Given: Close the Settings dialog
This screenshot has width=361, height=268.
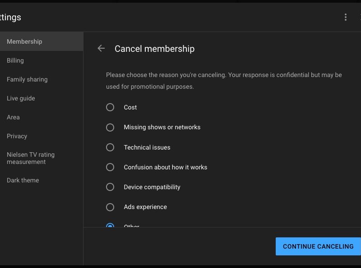Looking at the screenshot, I should coord(359,17).
